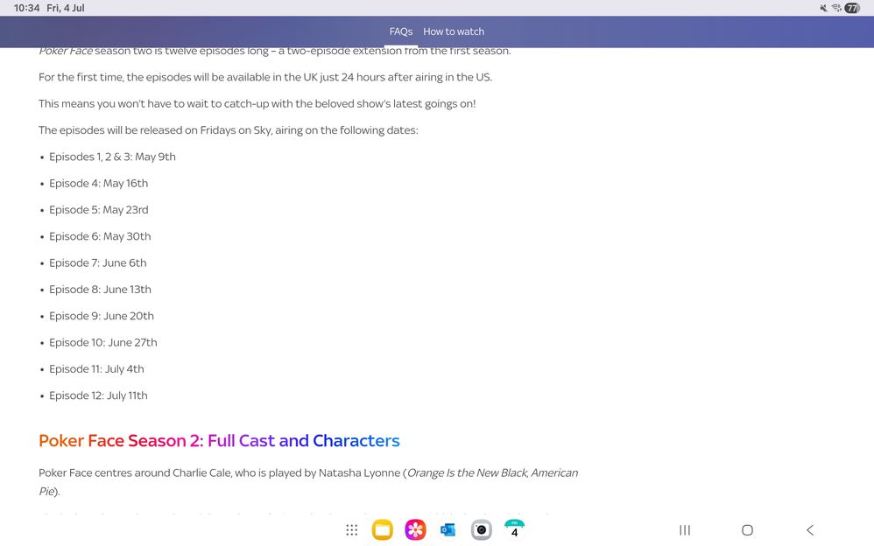Tap the battery indicator showing 77
Screen dimensions: 874x546
(x=852, y=8)
